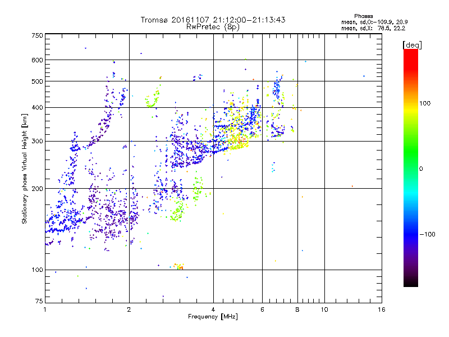Click the green middle of the colorbar
This screenshot has height=337, width=449.
coord(411,156)
